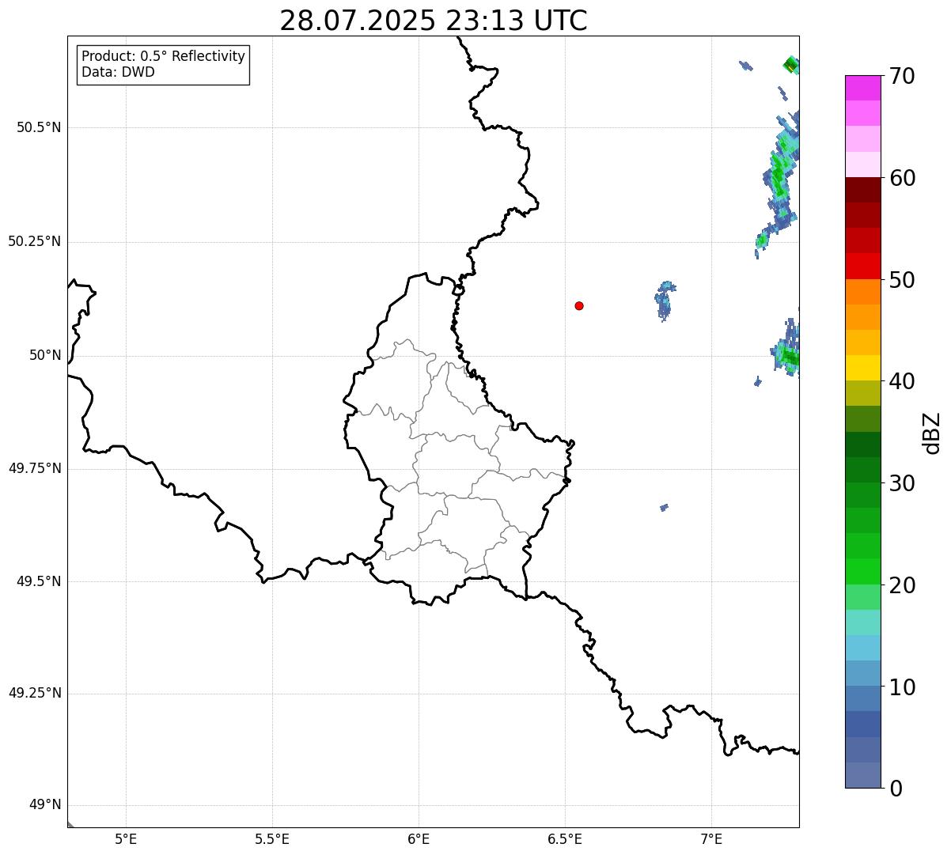Screen dimensions: 951x855
Task: Click the 49°N latitude label
Action: click(x=45, y=804)
